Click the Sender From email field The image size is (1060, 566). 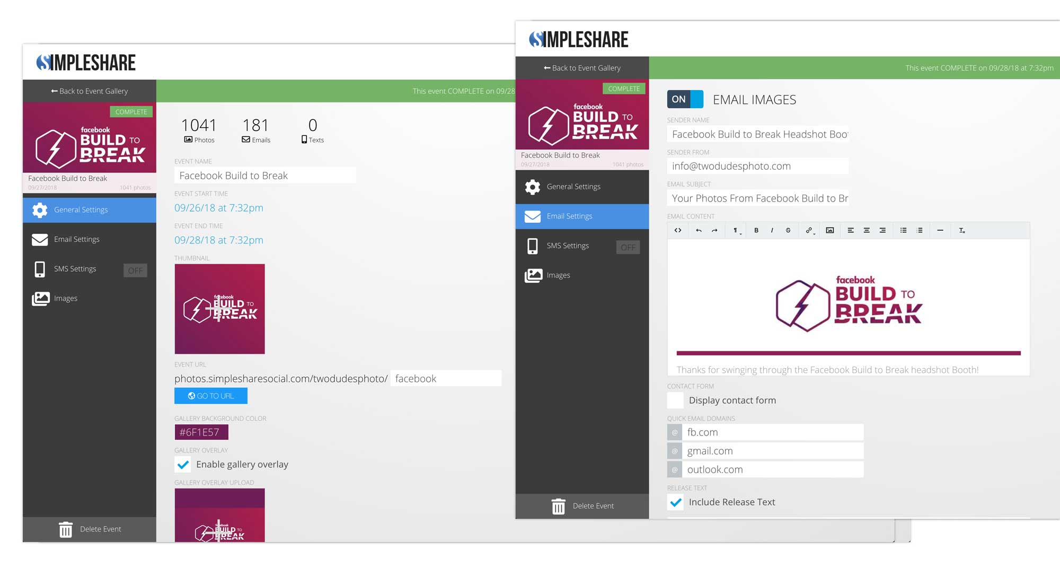pos(758,166)
